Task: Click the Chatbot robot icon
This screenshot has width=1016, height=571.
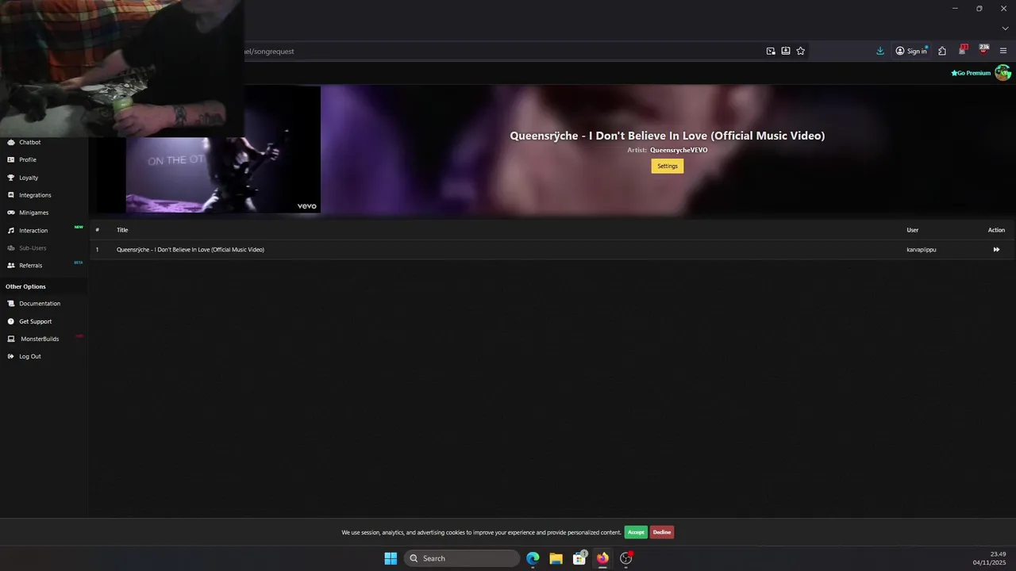Action: click(x=11, y=143)
